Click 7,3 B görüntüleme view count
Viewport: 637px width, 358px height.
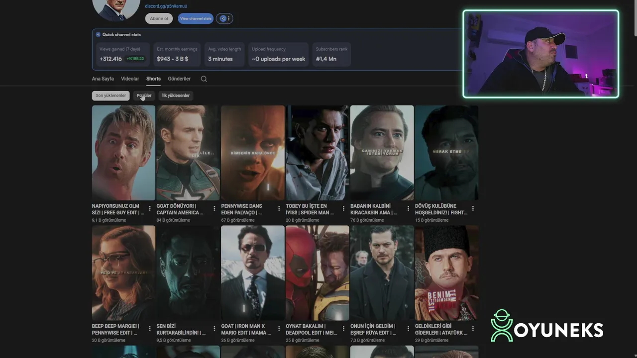[367, 341]
